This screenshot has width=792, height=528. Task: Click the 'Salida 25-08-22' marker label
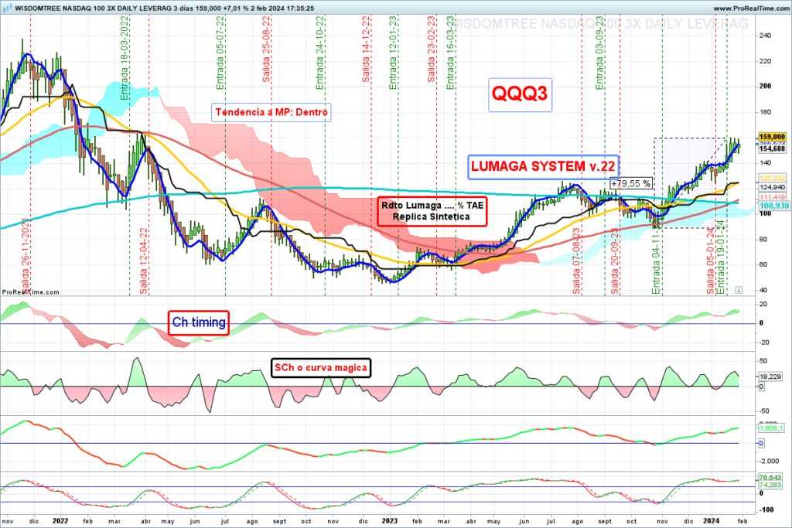click(x=266, y=49)
